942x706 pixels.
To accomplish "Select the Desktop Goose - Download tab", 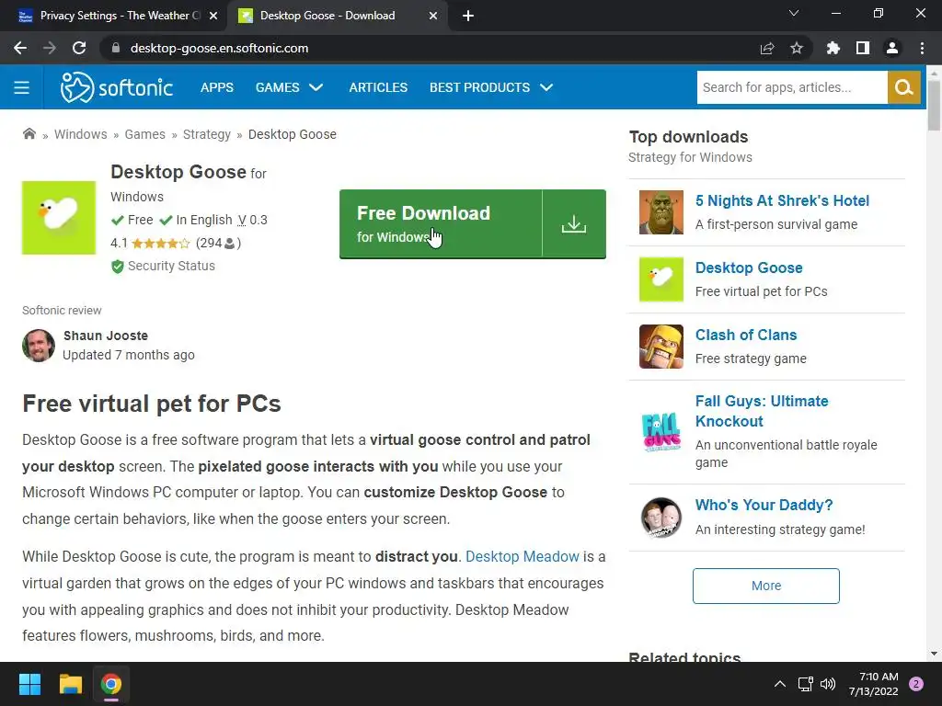I will pos(337,16).
